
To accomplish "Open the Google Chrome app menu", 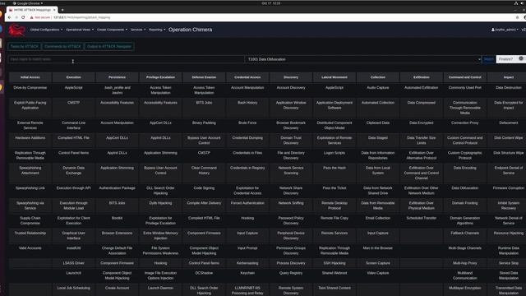I will 27,3.
